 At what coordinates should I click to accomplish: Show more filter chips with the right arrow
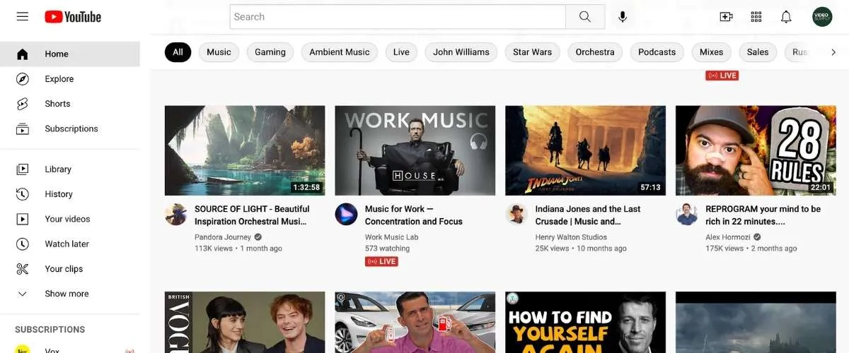coord(832,52)
